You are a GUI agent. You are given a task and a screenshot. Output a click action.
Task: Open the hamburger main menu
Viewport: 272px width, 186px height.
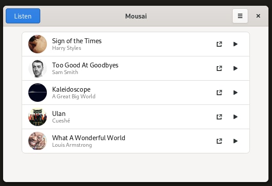(240, 16)
